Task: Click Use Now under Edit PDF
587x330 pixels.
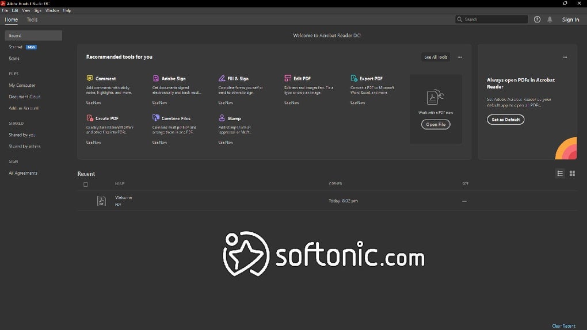Action: click(292, 102)
